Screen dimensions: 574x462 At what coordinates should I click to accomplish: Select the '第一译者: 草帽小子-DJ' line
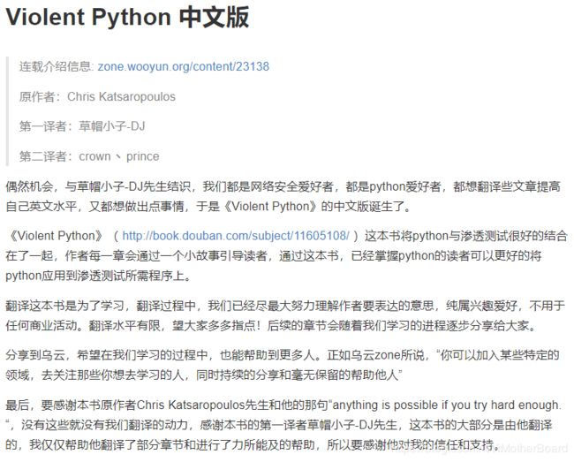click(82, 126)
